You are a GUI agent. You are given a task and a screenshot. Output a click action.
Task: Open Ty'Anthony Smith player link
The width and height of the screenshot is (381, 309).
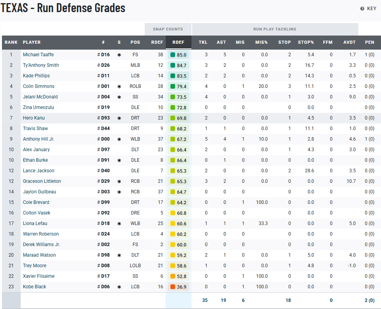41,65
